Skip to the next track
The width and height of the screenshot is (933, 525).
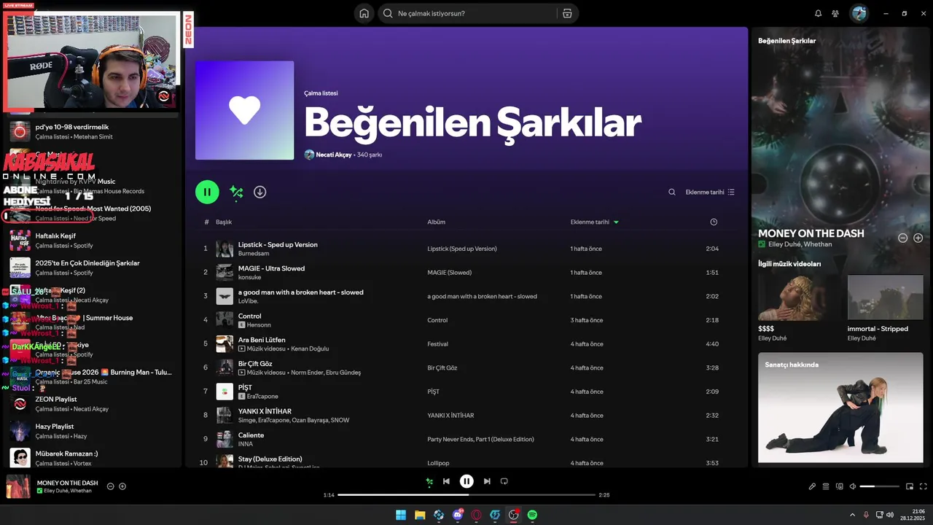click(x=487, y=481)
